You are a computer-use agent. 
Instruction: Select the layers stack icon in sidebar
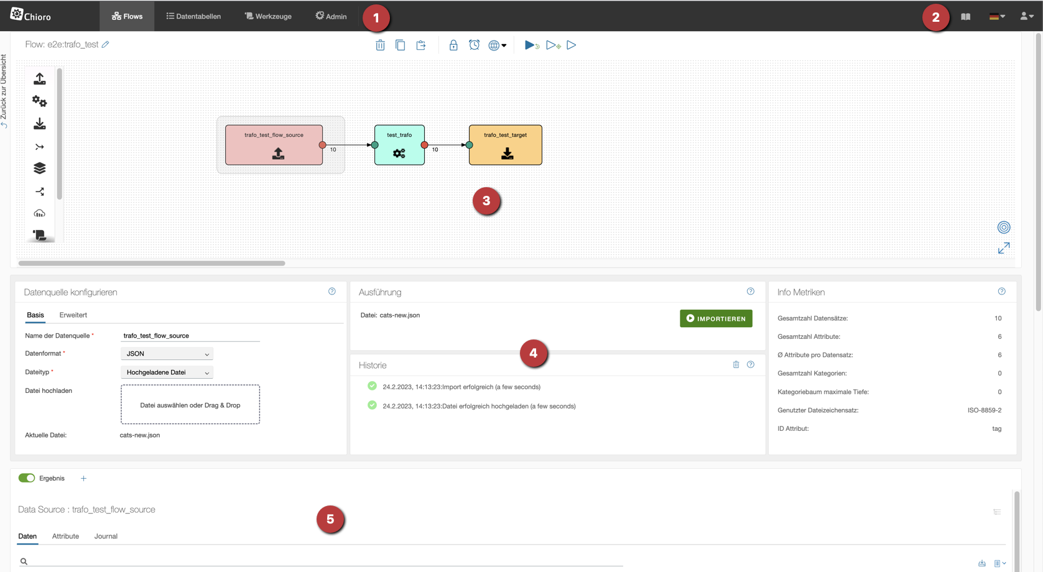tap(40, 168)
